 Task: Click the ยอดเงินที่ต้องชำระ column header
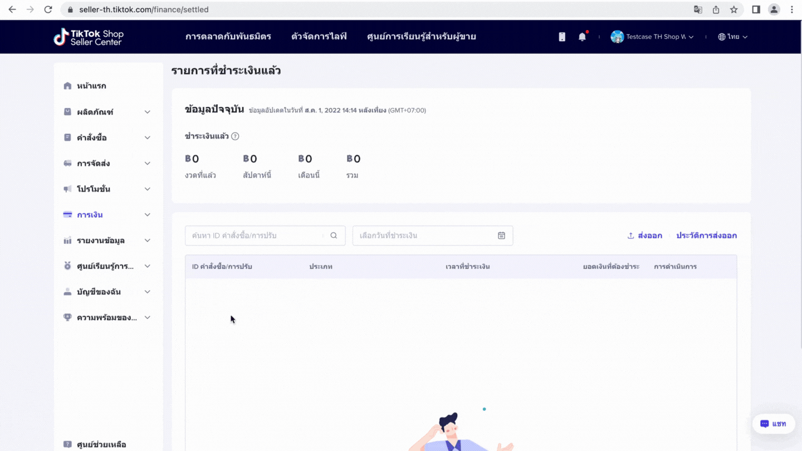[x=611, y=267]
